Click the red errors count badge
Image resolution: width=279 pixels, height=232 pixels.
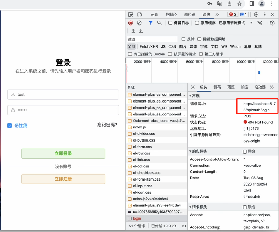point(233,14)
